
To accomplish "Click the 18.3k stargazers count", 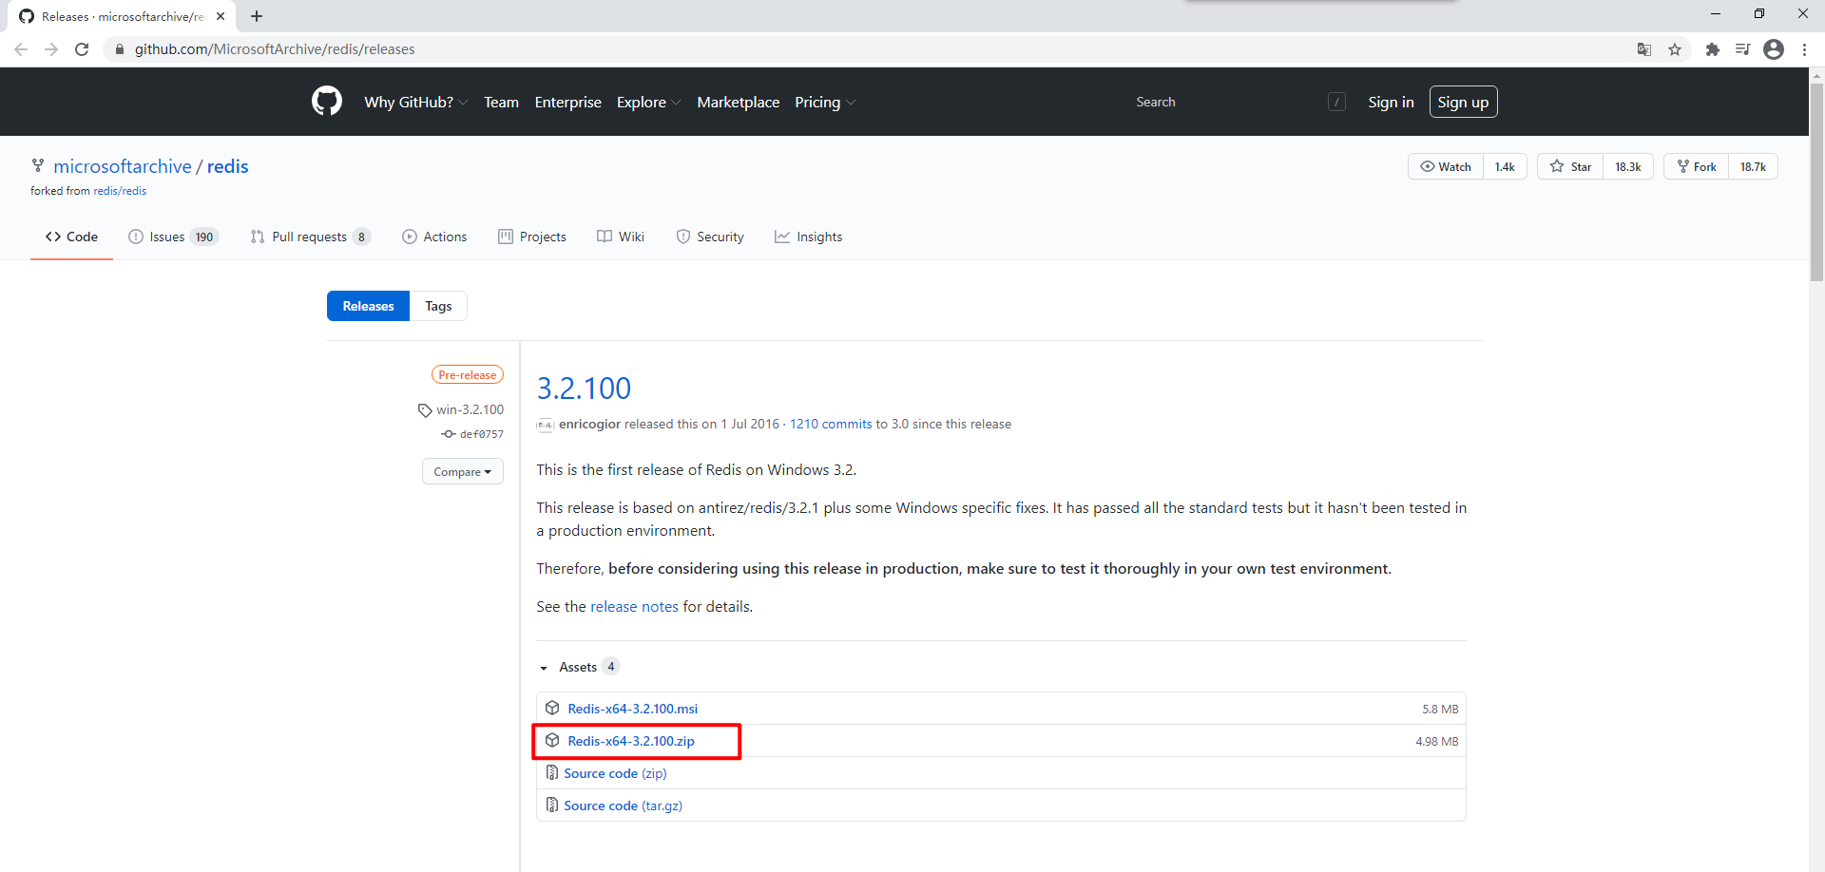I will [1628, 166].
